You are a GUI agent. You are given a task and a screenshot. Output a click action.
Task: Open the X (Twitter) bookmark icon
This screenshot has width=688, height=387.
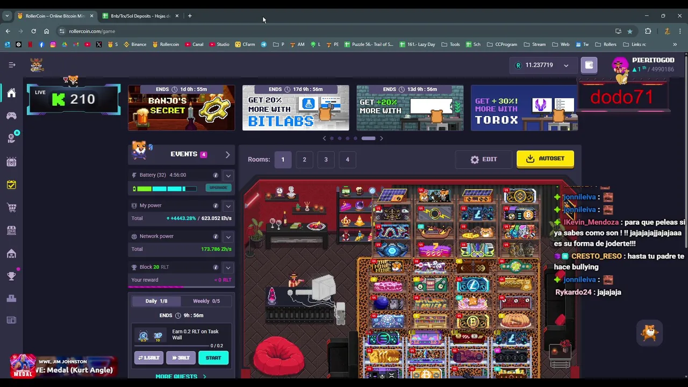pyautogui.click(x=99, y=44)
